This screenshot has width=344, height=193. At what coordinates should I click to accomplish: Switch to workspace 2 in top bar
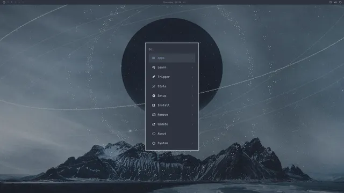pos(12,2)
